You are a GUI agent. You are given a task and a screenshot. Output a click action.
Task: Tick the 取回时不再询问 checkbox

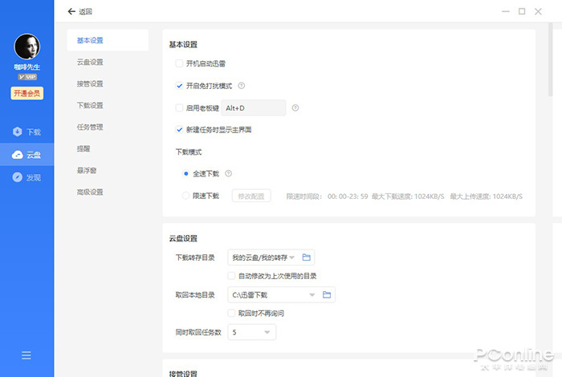[232, 313]
